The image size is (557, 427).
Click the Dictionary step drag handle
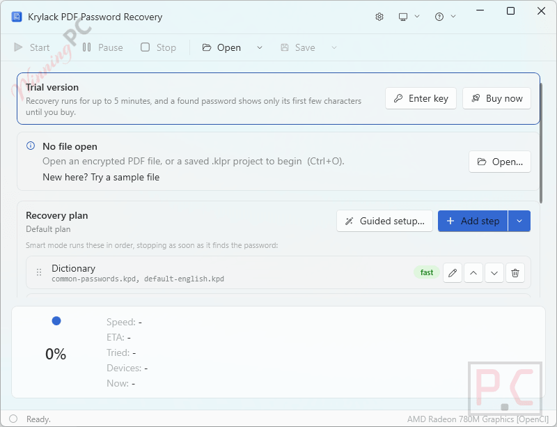[39, 272]
